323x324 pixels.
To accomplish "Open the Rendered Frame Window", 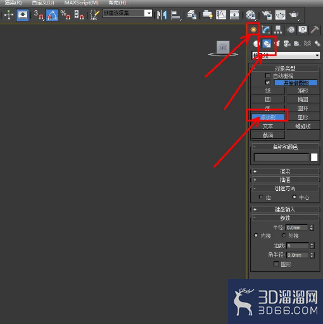I will click(x=280, y=15).
